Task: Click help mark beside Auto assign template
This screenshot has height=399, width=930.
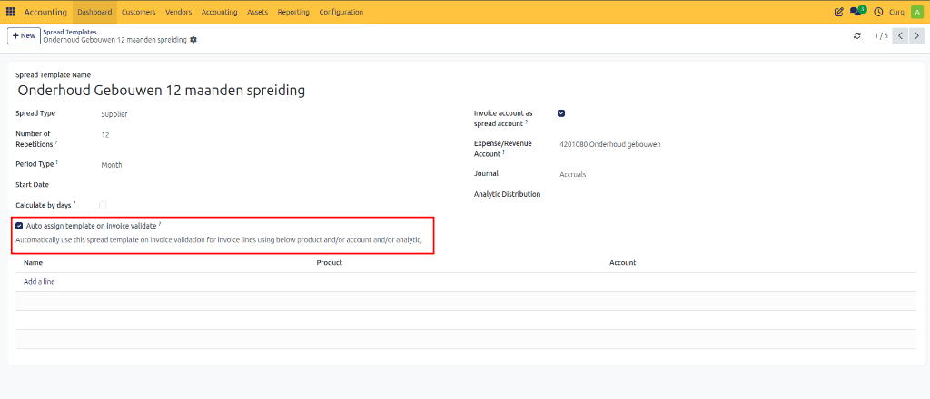Action: click(160, 224)
